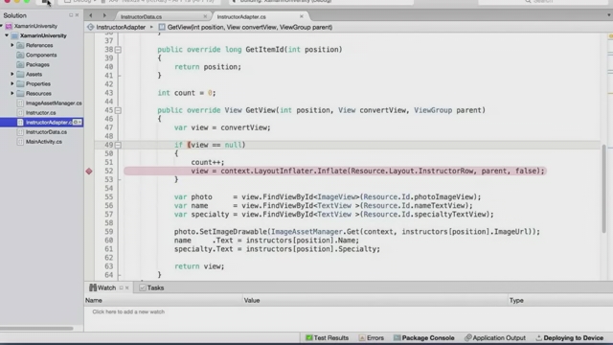Image resolution: width=613 pixels, height=345 pixels.
Task: Close the InstructorData.cs tab
Action: tap(205, 16)
